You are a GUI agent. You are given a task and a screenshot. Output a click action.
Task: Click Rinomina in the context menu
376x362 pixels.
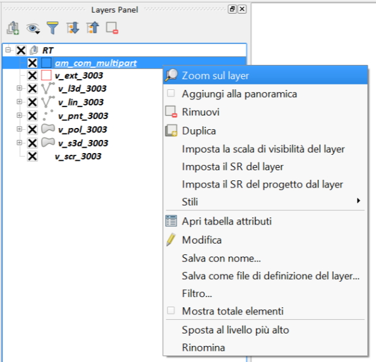click(203, 347)
